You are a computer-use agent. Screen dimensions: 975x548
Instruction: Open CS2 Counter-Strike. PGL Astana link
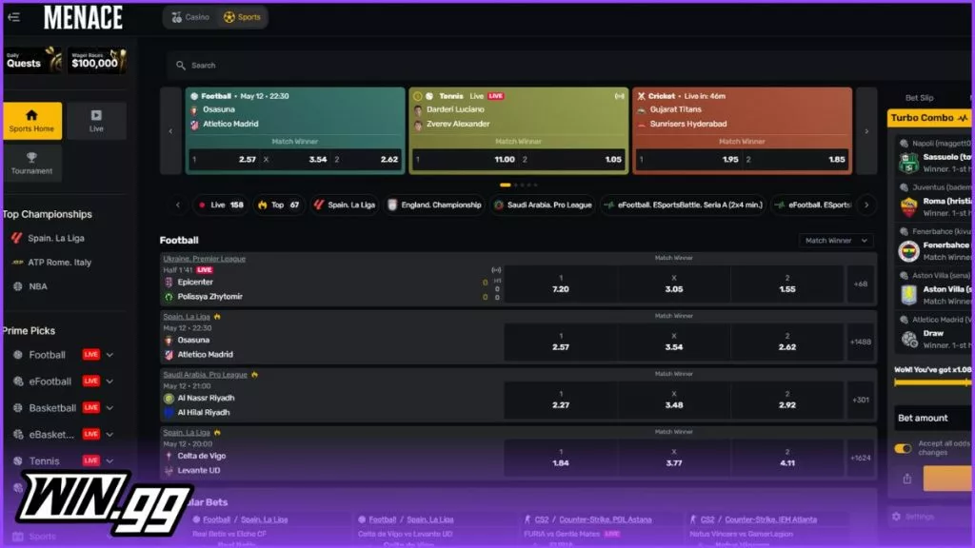605,519
